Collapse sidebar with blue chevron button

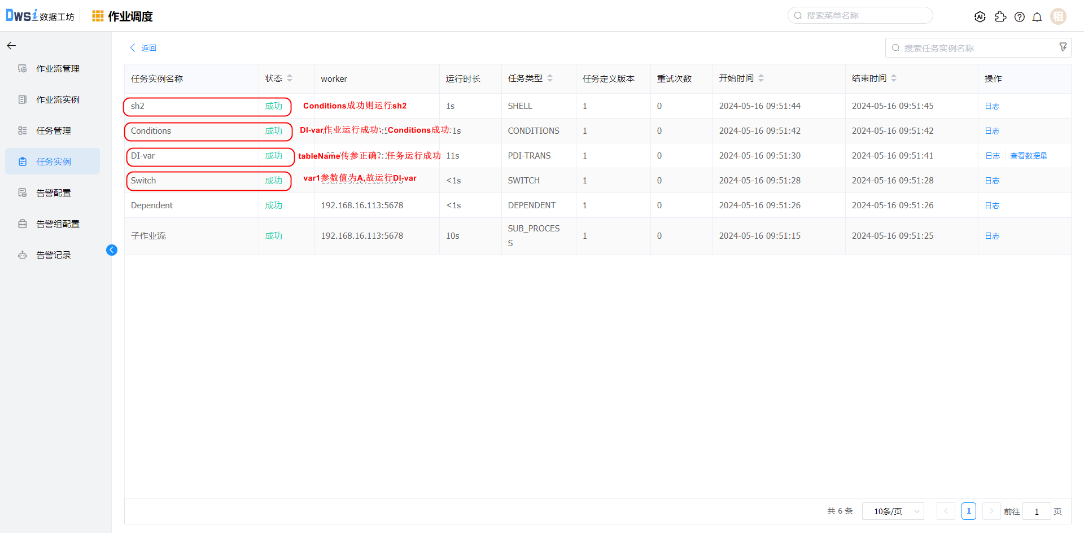point(112,250)
